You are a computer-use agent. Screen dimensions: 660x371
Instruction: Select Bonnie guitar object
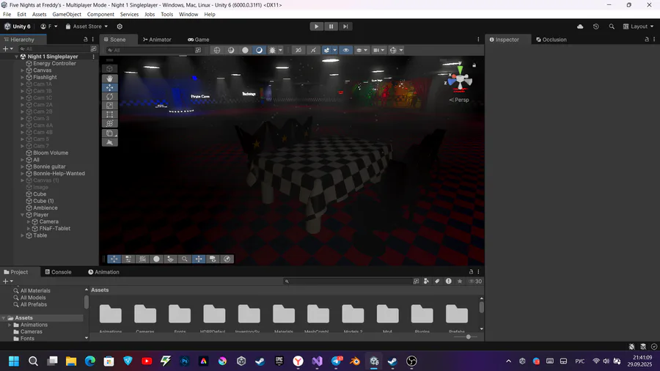pos(49,166)
